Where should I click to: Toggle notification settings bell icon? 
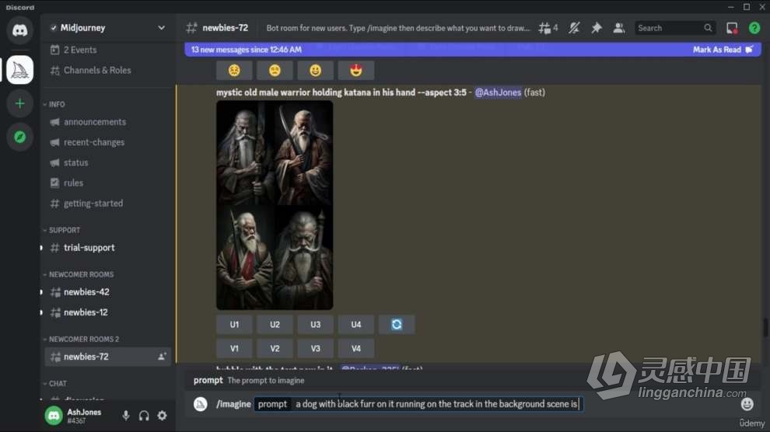pyautogui.click(x=574, y=28)
